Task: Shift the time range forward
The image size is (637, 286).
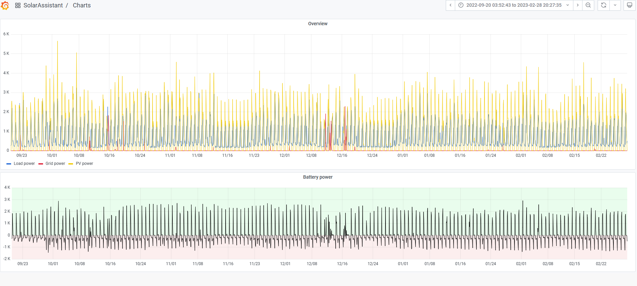Action: point(577,5)
